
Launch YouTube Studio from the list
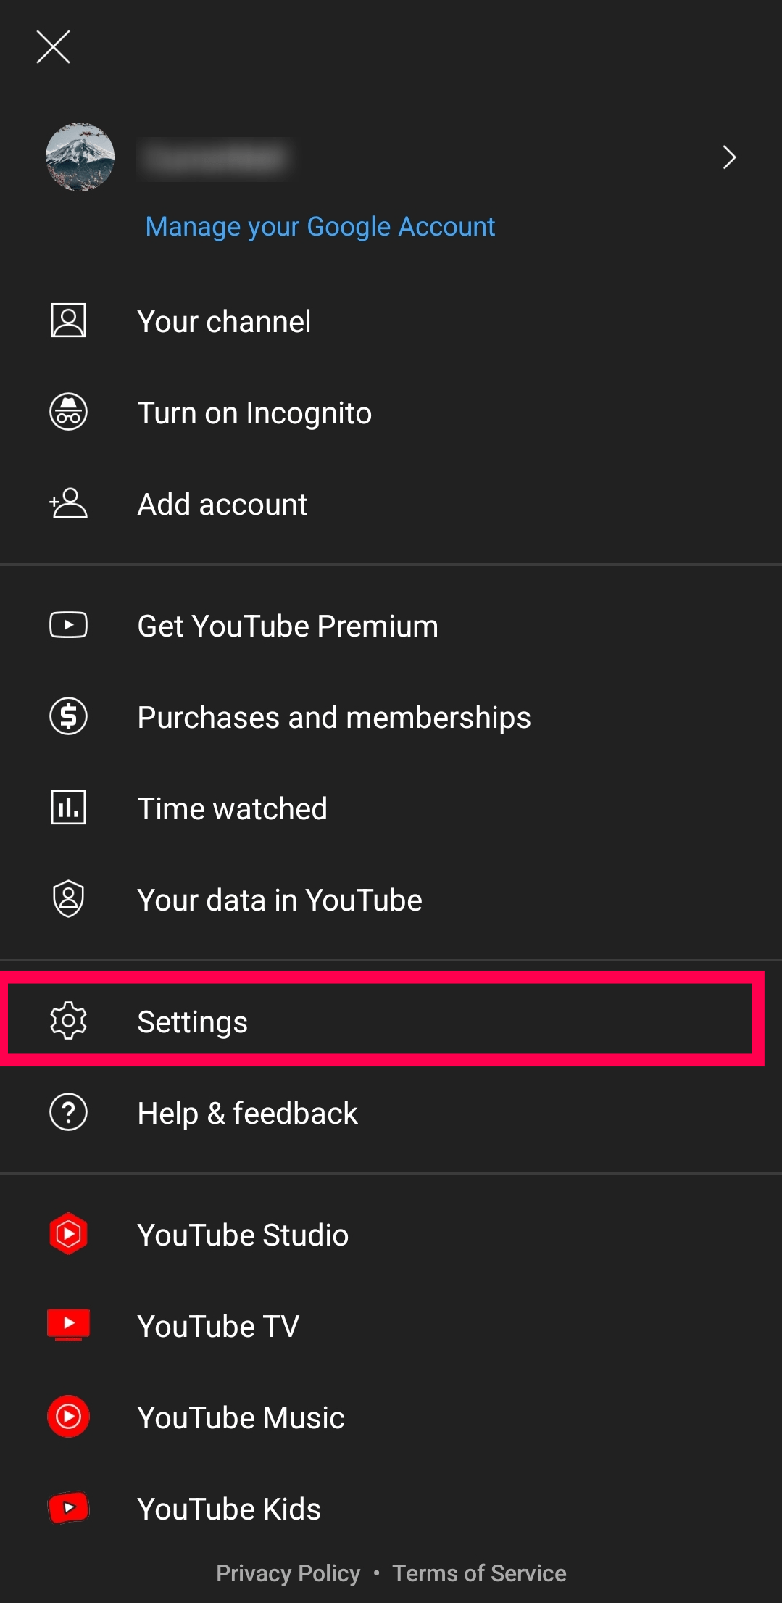point(243,1235)
